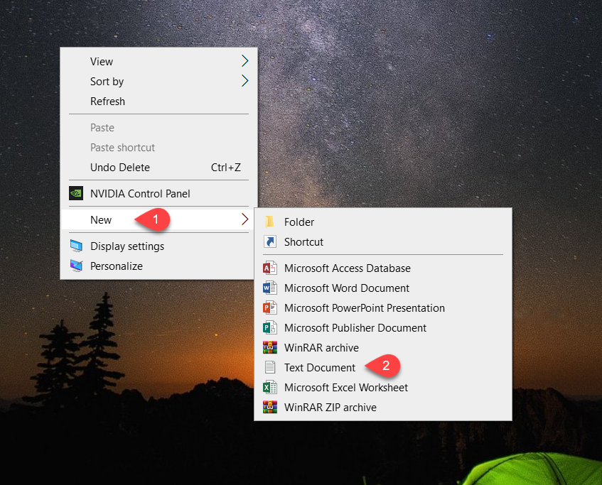Create a Microsoft Excel Worksheet
The image size is (602, 485).
383,388
